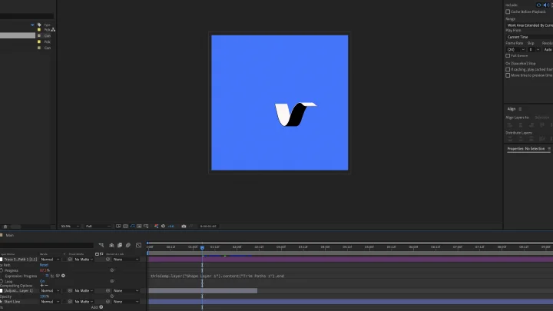Toggle 'If caching, play cached frames' checkbox

click(508, 69)
